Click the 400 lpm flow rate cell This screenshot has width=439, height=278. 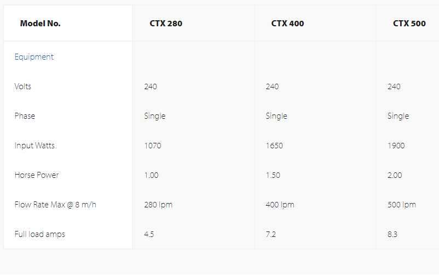(x=280, y=205)
